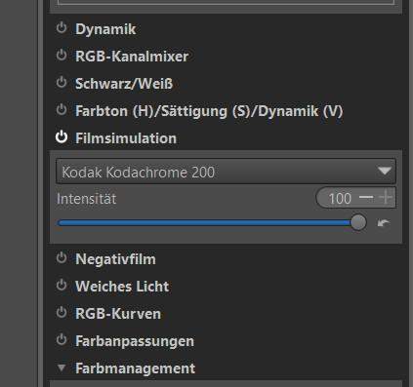Screen dimensions: 413x387
Task: Click the Intensität value field 100
Action: pos(340,198)
